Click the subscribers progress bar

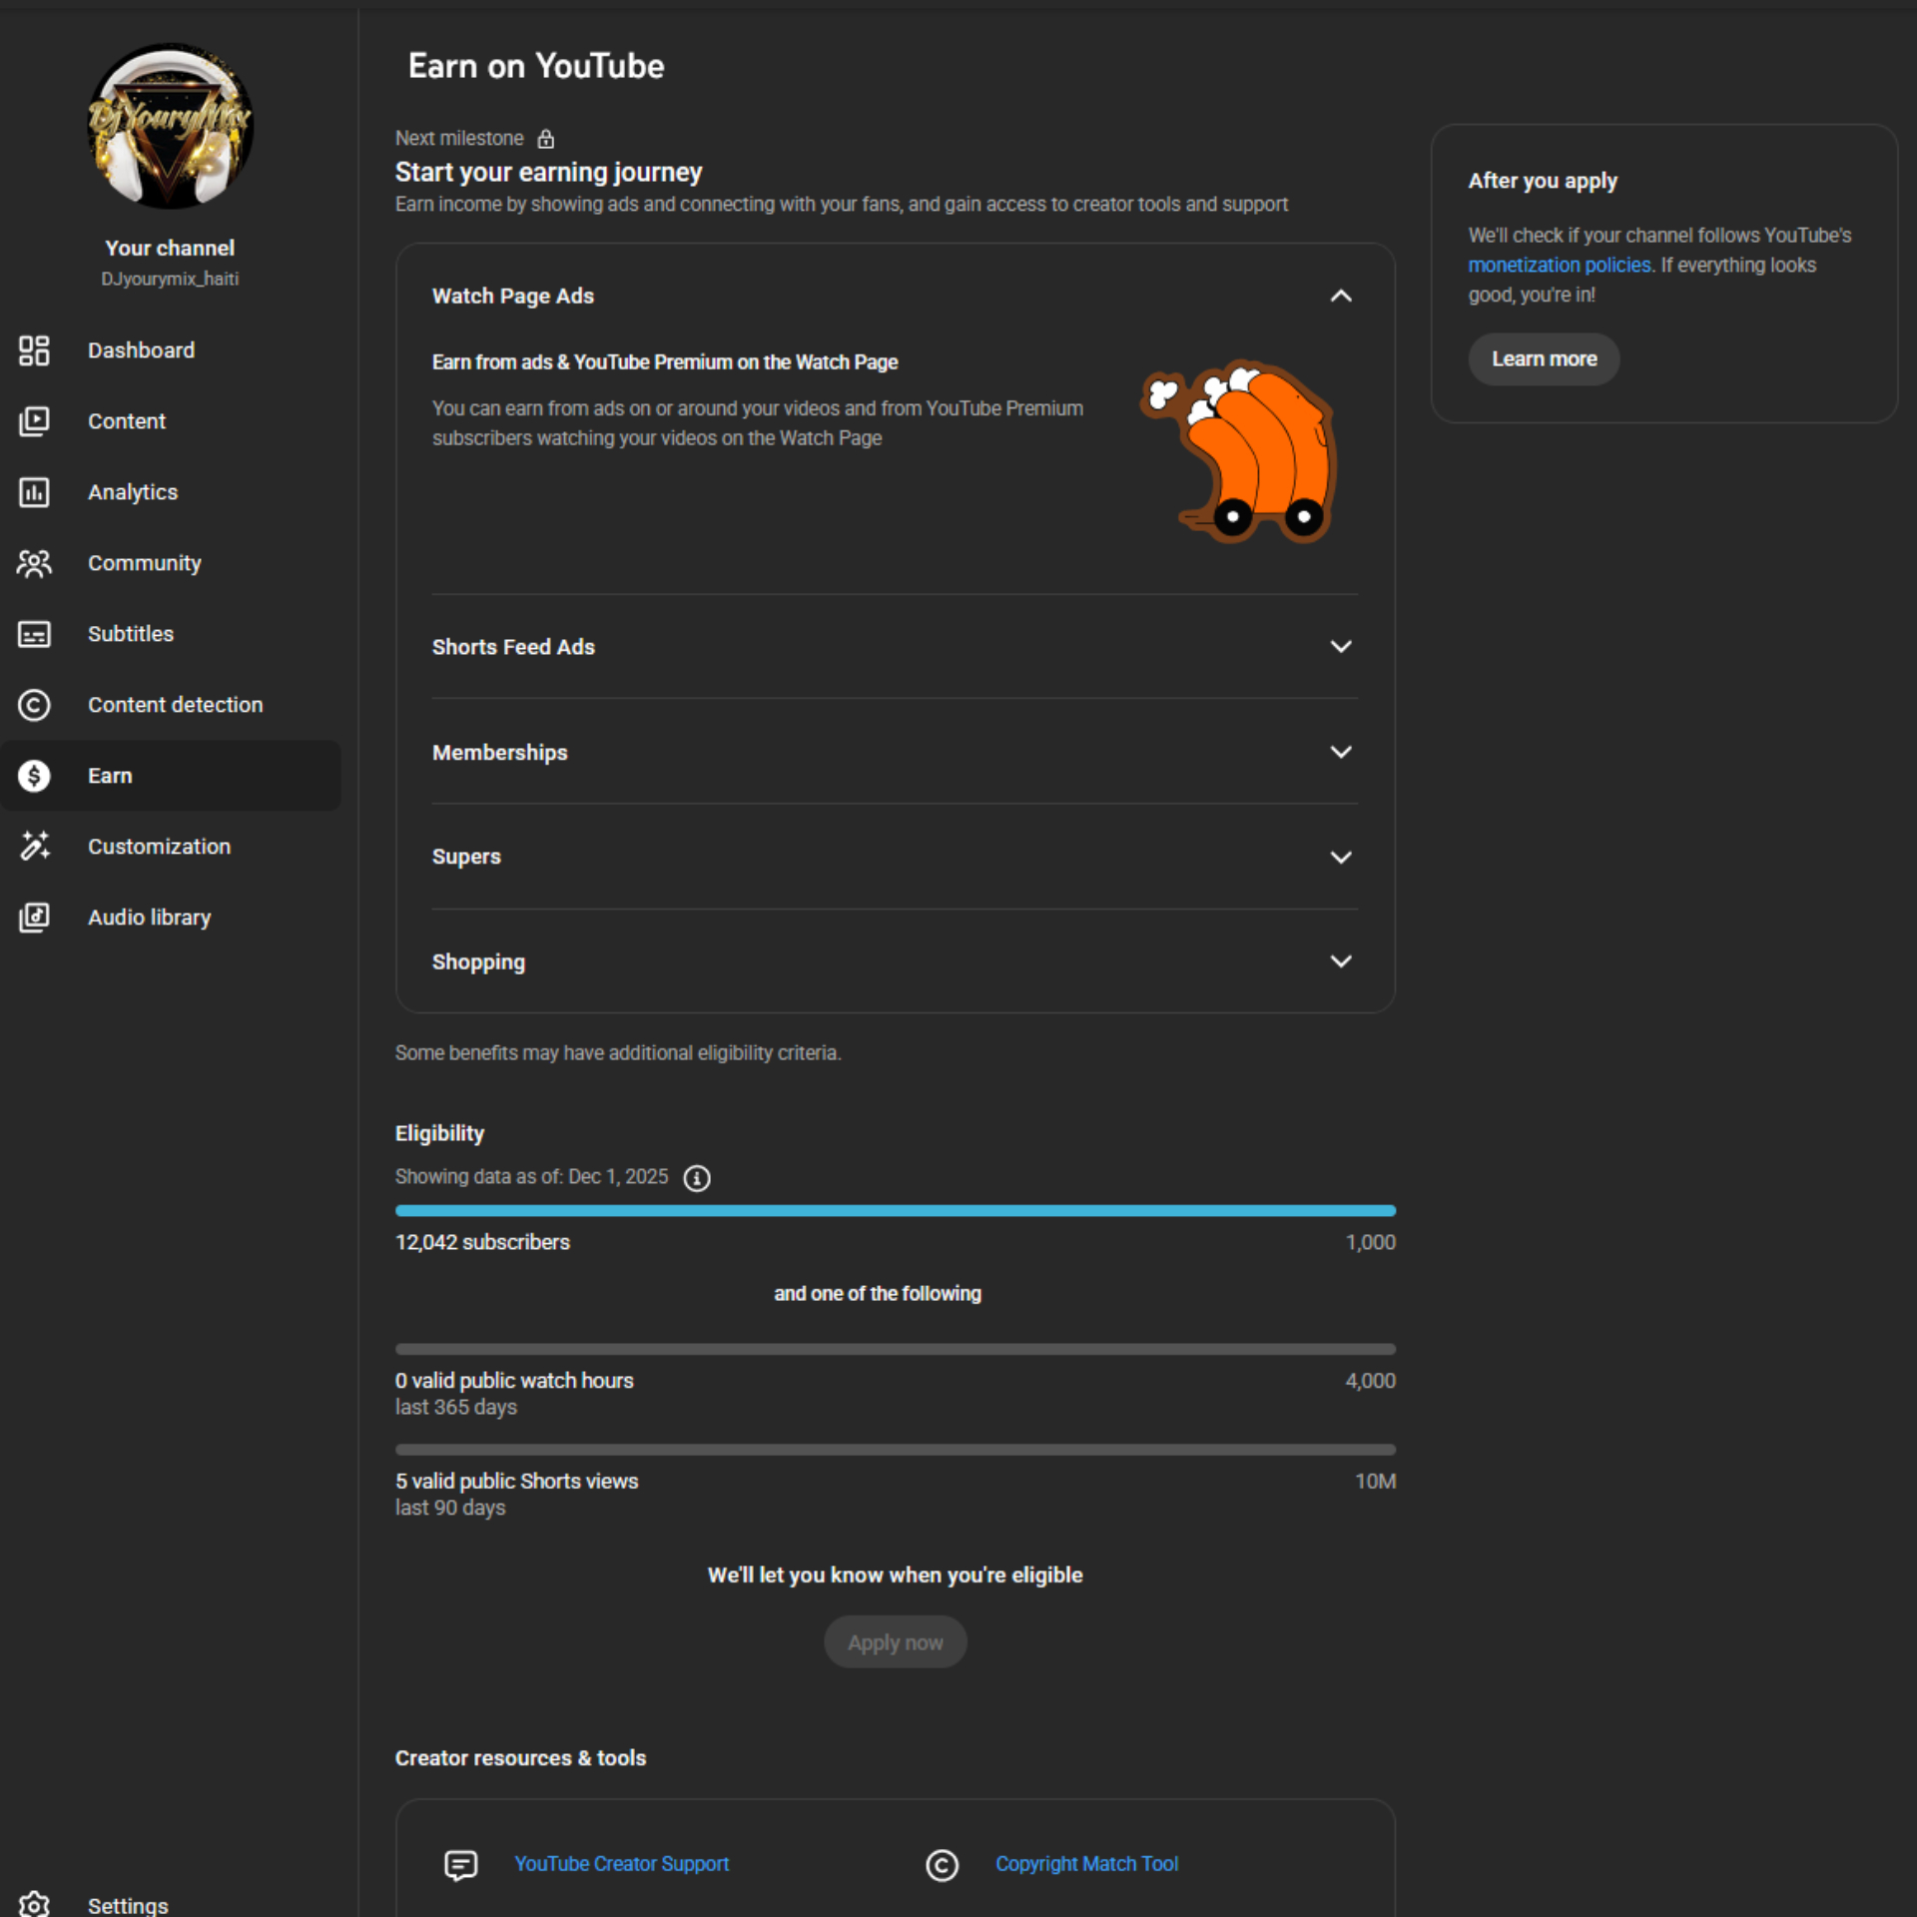pyautogui.click(x=895, y=1211)
